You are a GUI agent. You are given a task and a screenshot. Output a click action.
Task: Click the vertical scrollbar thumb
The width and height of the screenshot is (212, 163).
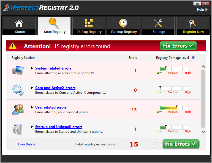(x=203, y=99)
